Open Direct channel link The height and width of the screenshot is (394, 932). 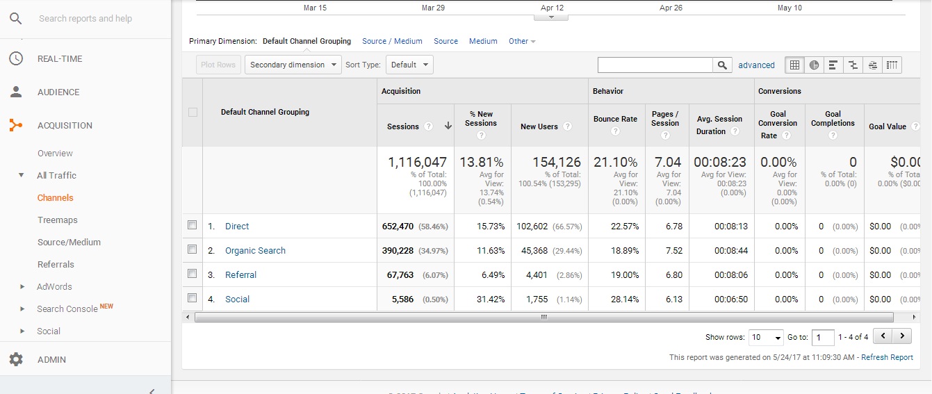pyautogui.click(x=237, y=226)
